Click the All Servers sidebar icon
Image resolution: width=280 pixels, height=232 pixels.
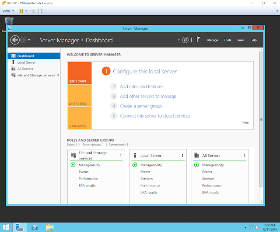tap(14, 69)
